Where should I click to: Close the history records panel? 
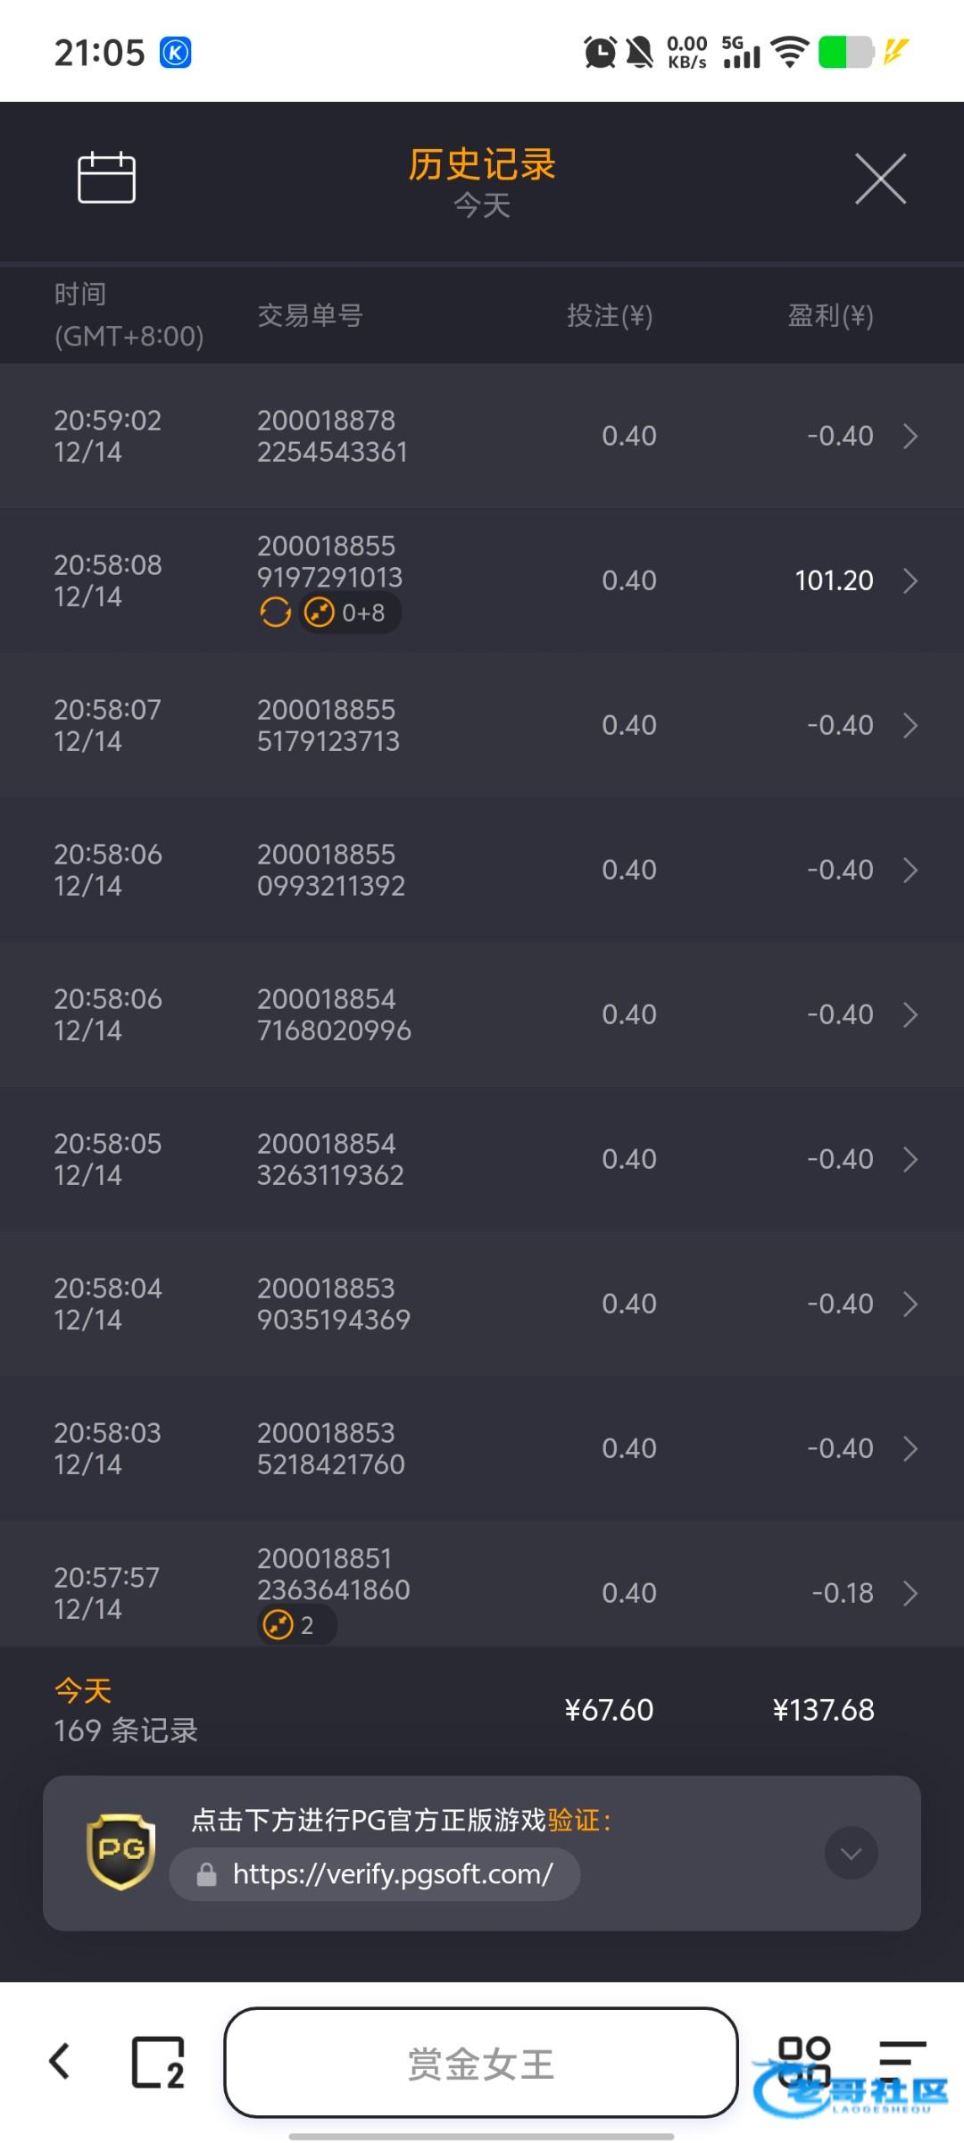coord(880,179)
